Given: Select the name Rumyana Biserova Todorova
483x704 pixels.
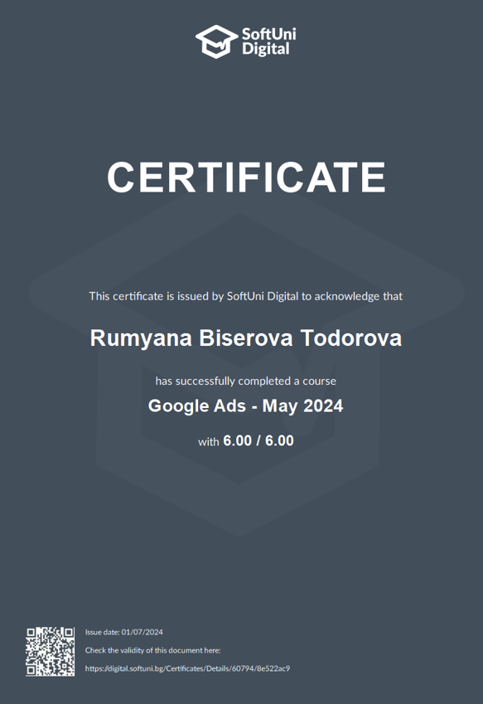Looking at the screenshot, I should [246, 338].
